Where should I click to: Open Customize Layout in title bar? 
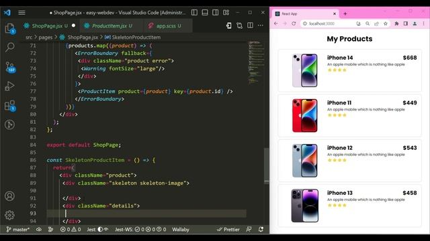pos(226,13)
